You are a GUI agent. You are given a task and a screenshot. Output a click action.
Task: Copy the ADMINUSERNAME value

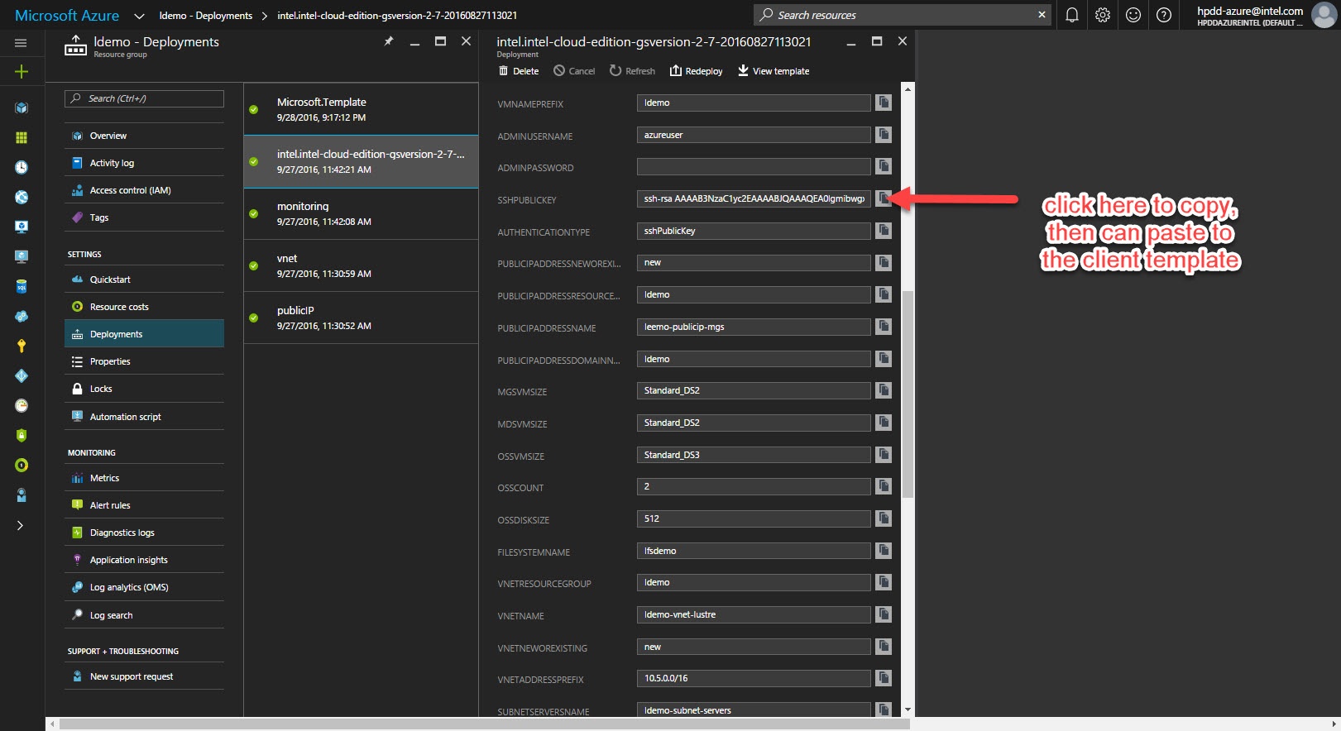pos(884,135)
